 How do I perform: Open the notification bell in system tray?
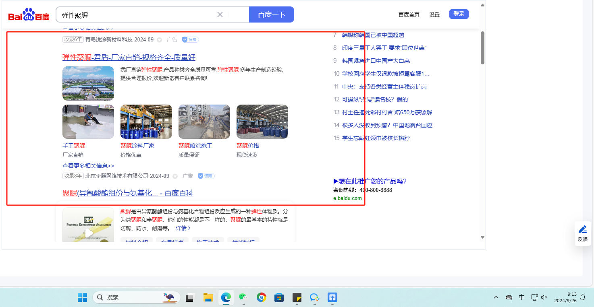click(x=583, y=297)
